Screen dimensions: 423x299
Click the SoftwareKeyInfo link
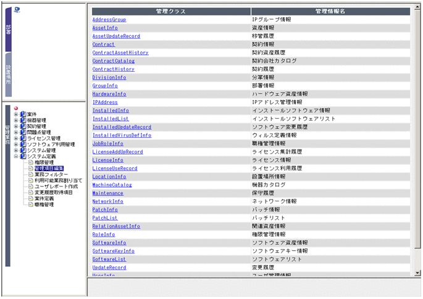(114, 251)
